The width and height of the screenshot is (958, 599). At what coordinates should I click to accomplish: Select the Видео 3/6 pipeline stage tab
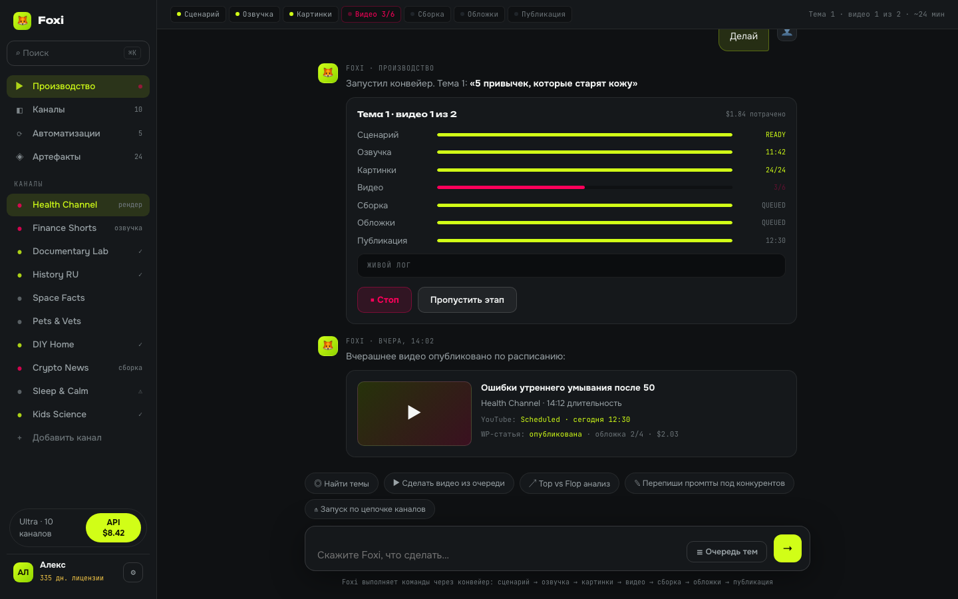[371, 14]
